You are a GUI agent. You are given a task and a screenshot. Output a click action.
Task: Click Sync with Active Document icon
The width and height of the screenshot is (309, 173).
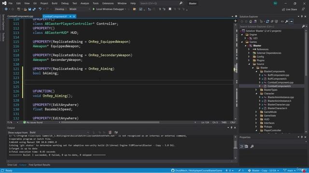(267, 22)
